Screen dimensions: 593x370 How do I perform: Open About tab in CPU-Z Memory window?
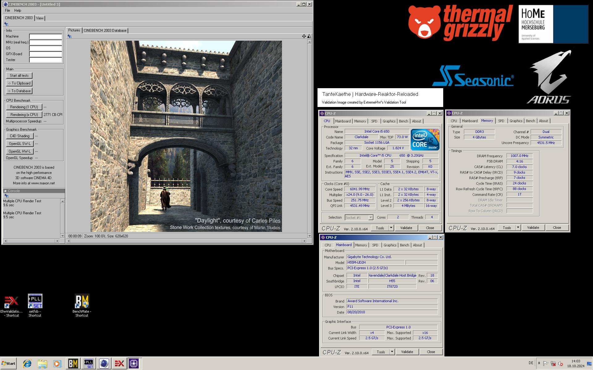pyautogui.click(x=544, y=121)
